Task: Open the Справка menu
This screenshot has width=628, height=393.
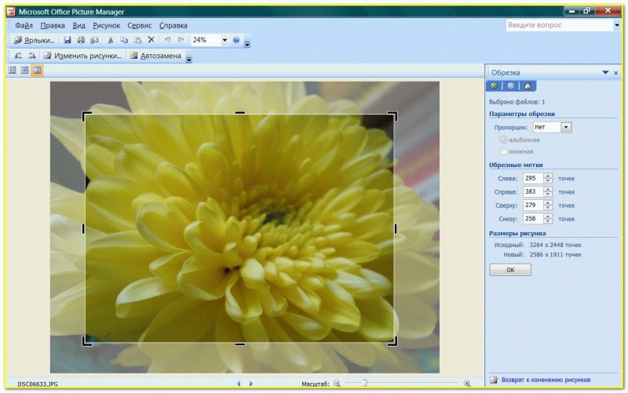Action: tap(173, 25)
